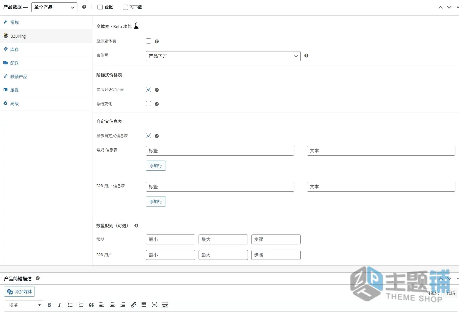The width and height of the screenshot is (459, 312).
Task: Click the 添加媒体 button
Action: 19,292
